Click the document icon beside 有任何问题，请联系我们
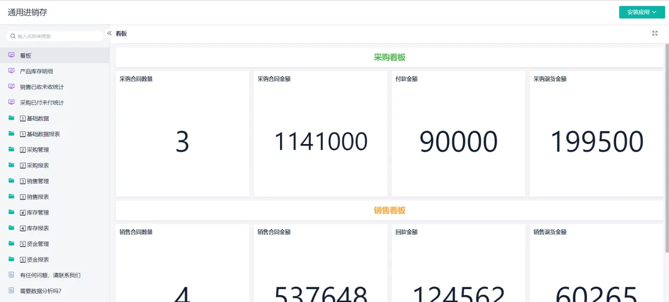This screenshot has height=302, width=669. pos(12,275)
